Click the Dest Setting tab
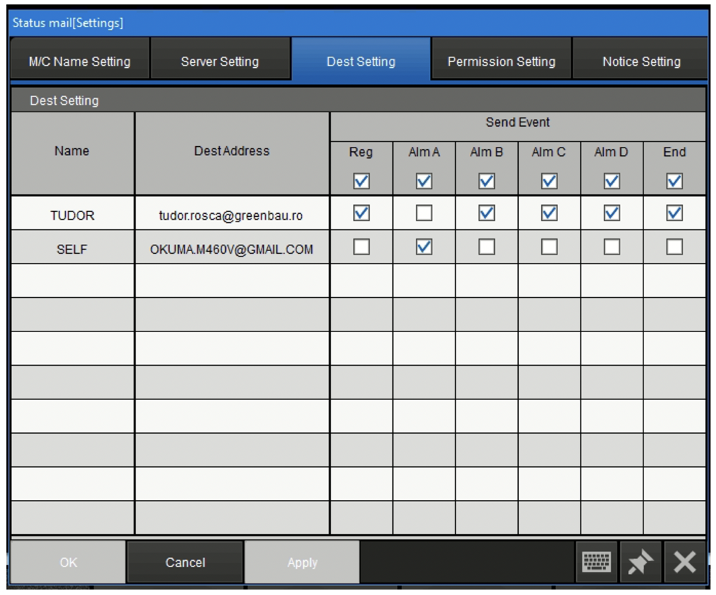716x595 pixels. [x=361, y=62]
